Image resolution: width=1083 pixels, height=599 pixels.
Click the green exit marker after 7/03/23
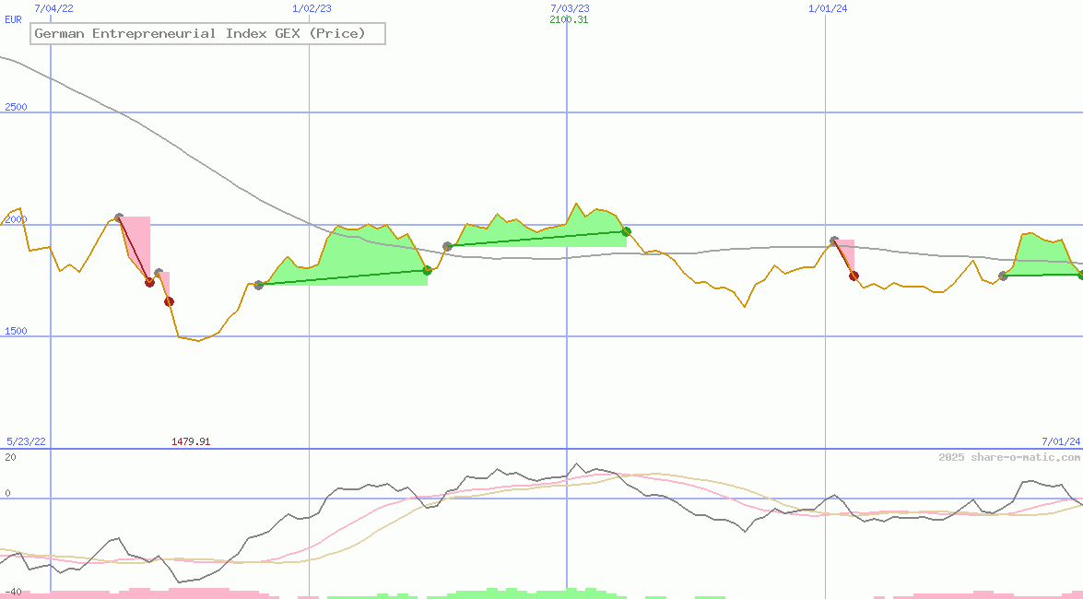tap(626, 231)
